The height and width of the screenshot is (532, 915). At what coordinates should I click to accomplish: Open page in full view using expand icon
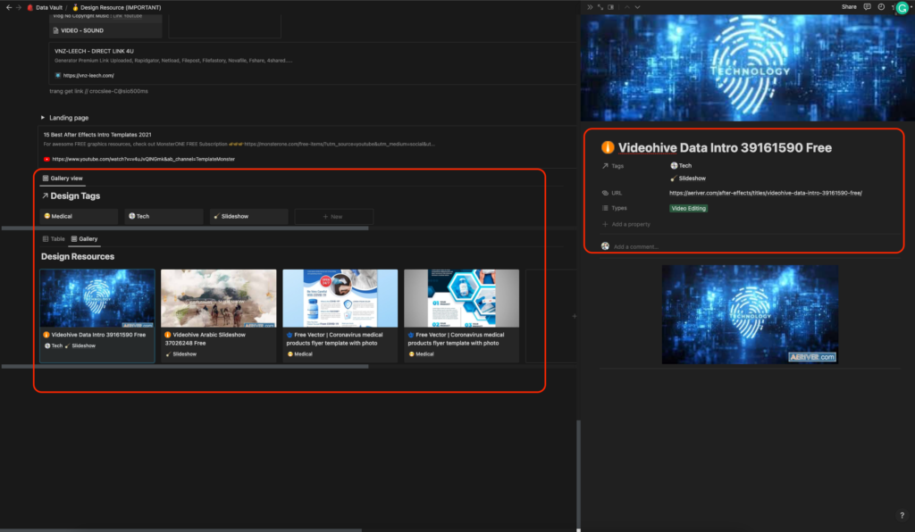[601, 7]
